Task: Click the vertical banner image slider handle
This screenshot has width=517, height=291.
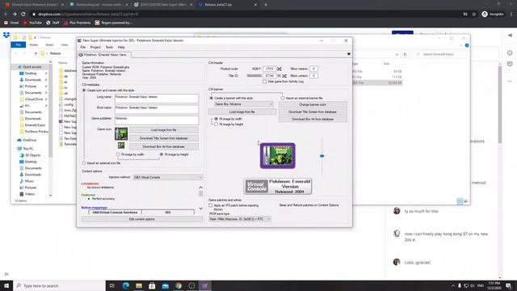Action: click(x=322, y=156)
